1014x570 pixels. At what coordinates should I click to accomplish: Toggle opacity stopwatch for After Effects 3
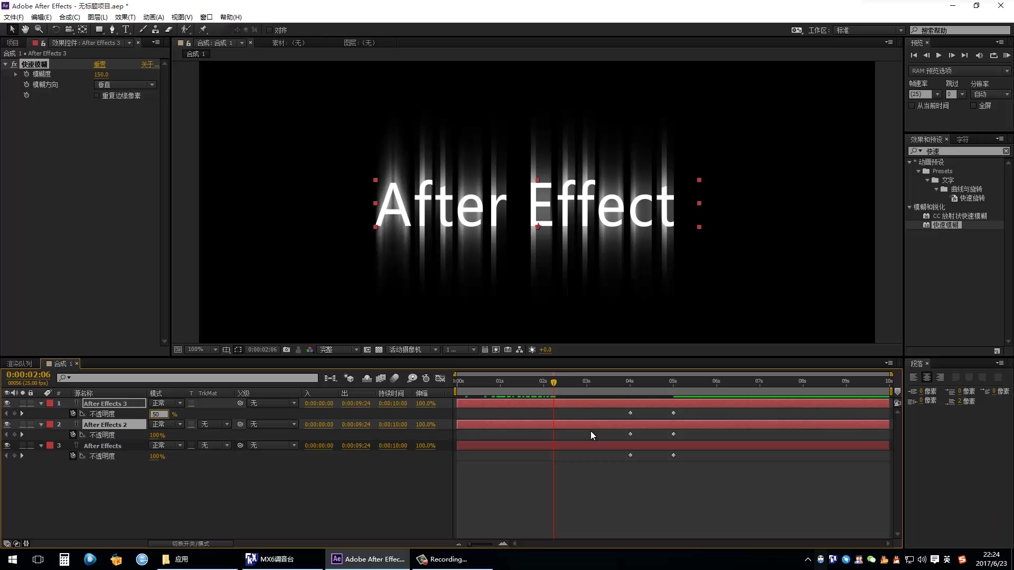73,414
